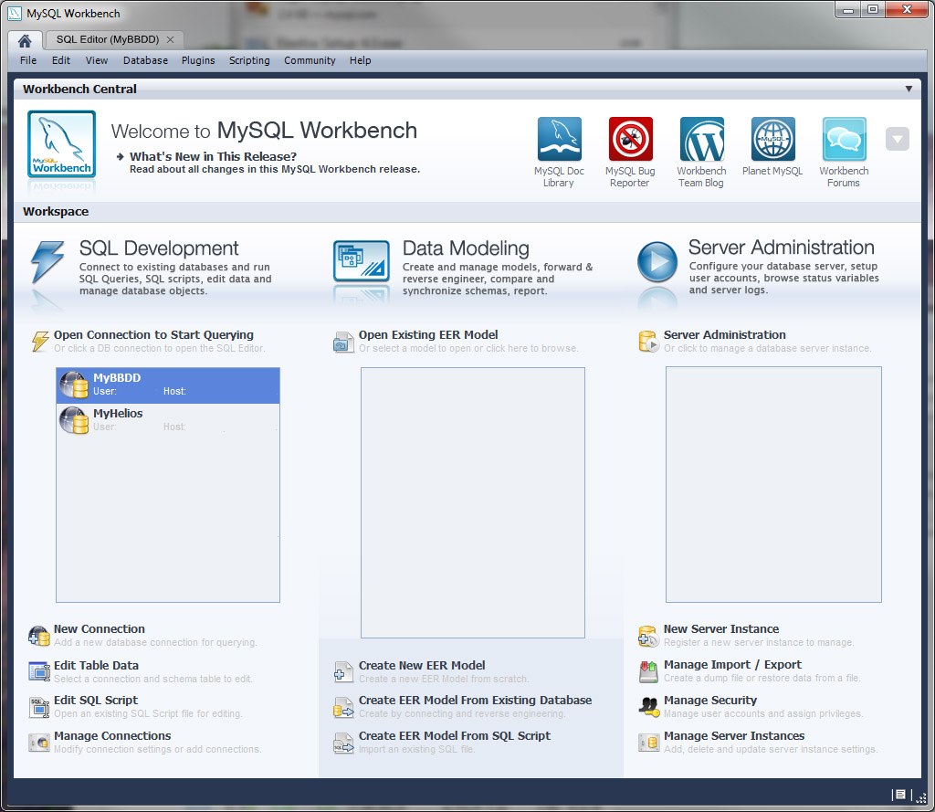Click New Connection to add a database connection
The width and height of the screenshot is (935, 812).
99,629
